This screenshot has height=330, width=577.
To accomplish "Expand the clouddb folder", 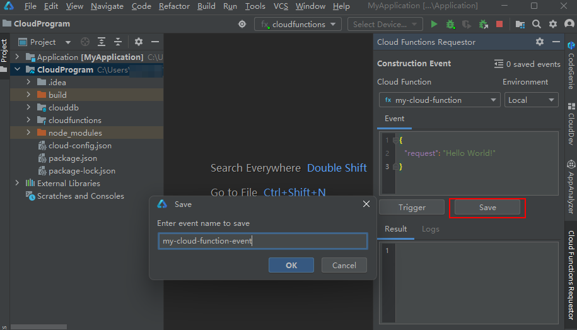I will (28, 107).
